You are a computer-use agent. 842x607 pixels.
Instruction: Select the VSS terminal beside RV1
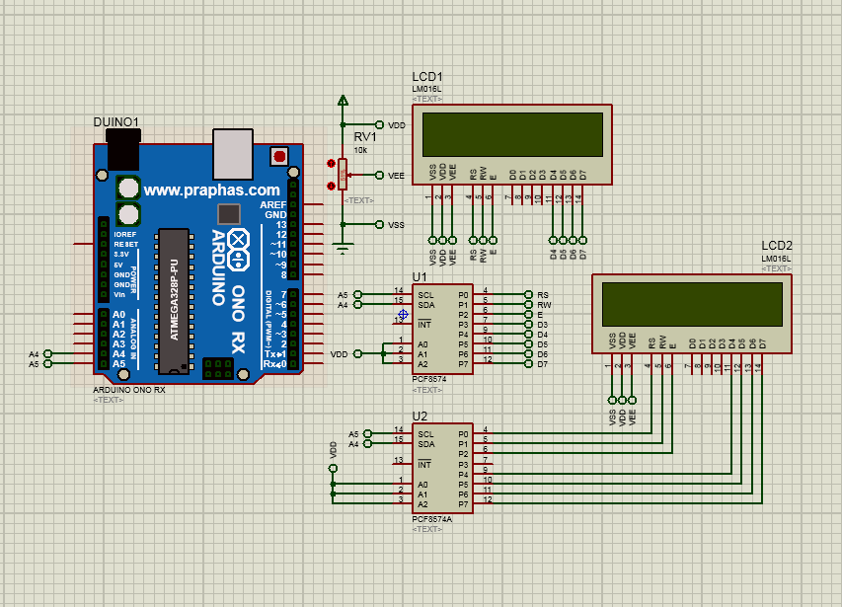(x=379, y=224)
